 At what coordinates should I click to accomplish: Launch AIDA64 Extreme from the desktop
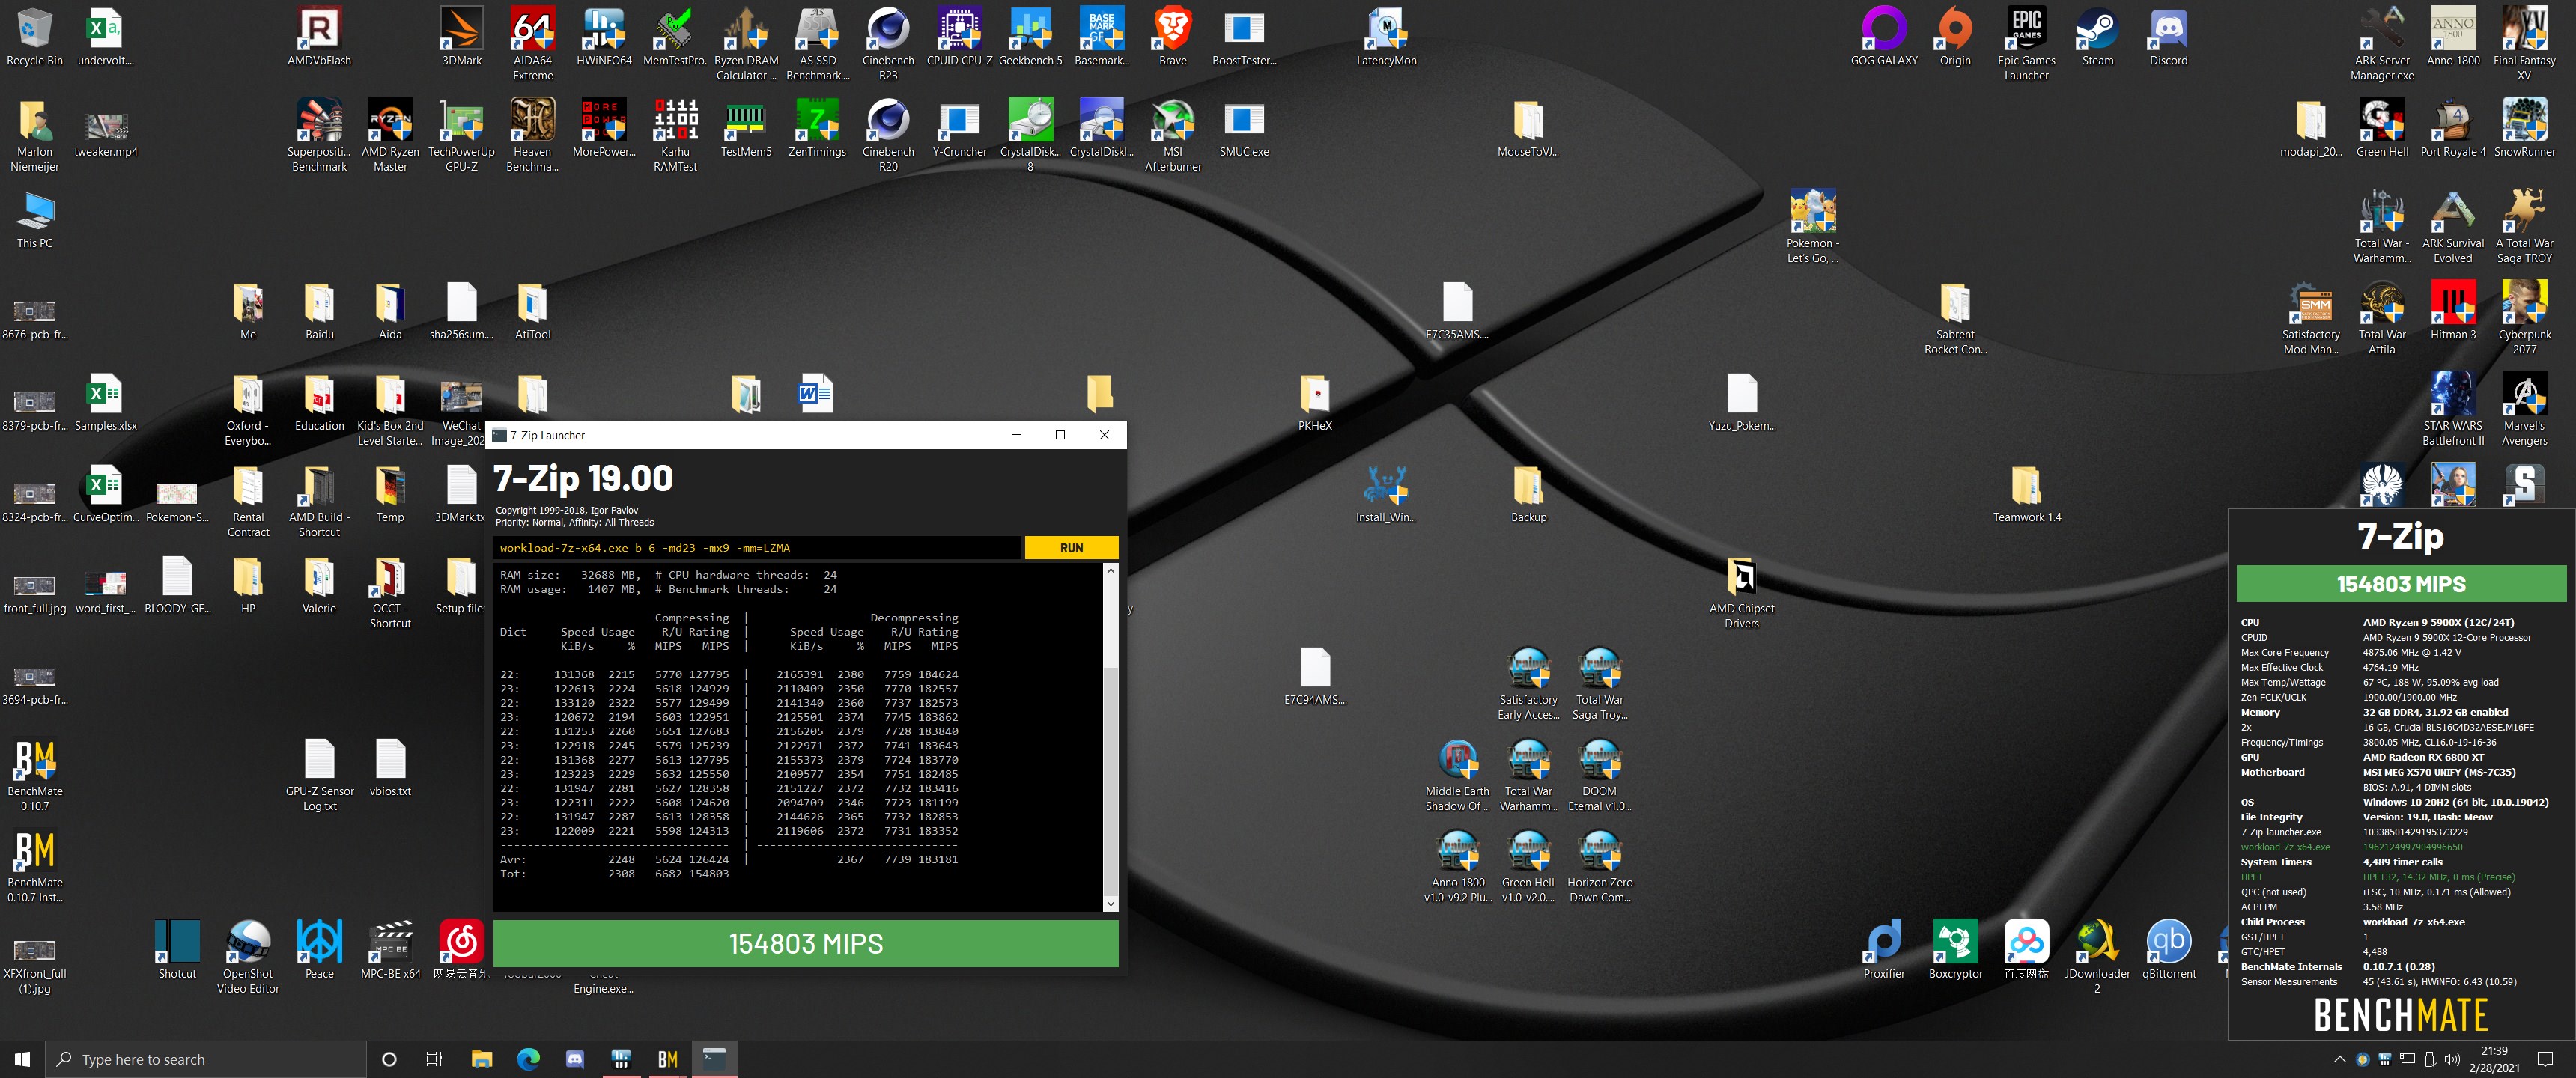point(532,44)
